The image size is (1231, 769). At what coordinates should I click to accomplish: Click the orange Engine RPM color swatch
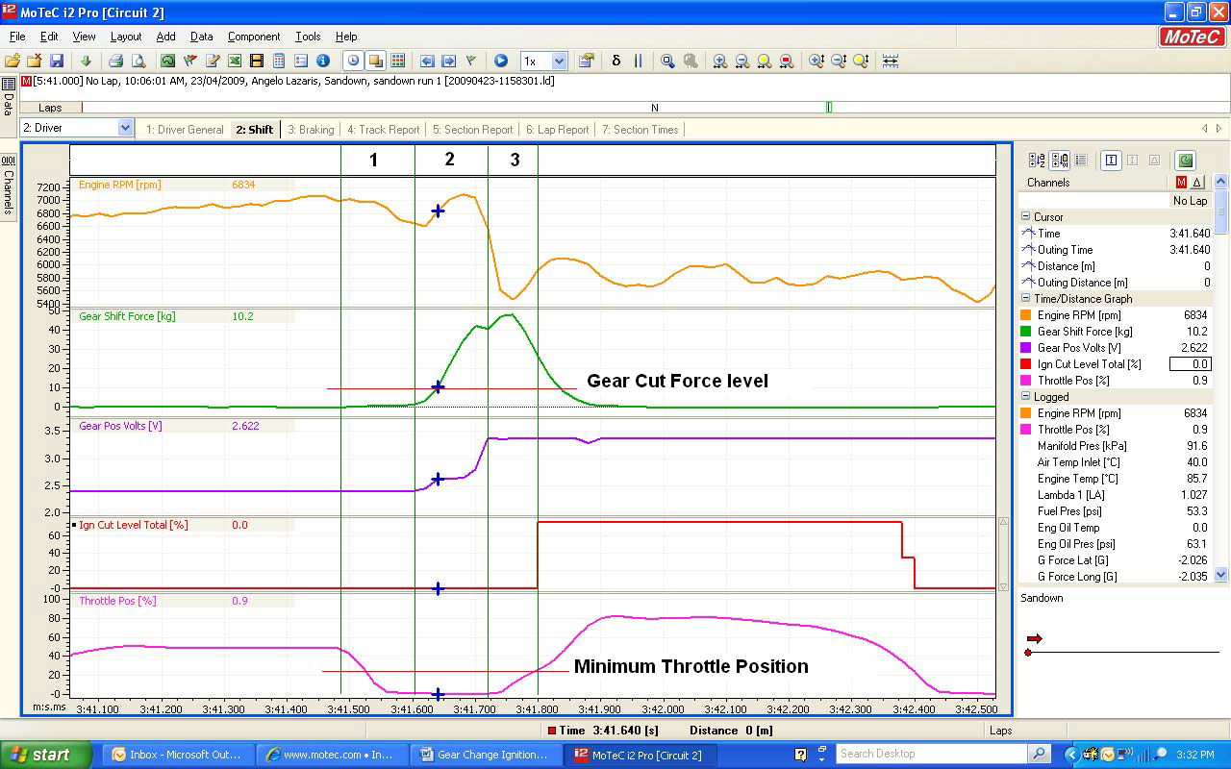[1026, 315]
